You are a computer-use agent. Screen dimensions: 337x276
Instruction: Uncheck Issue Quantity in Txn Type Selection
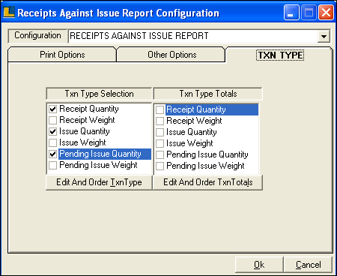click(52, 131)
